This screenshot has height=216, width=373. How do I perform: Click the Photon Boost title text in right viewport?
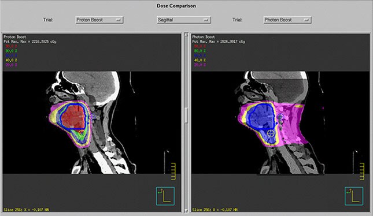point(204,37)
